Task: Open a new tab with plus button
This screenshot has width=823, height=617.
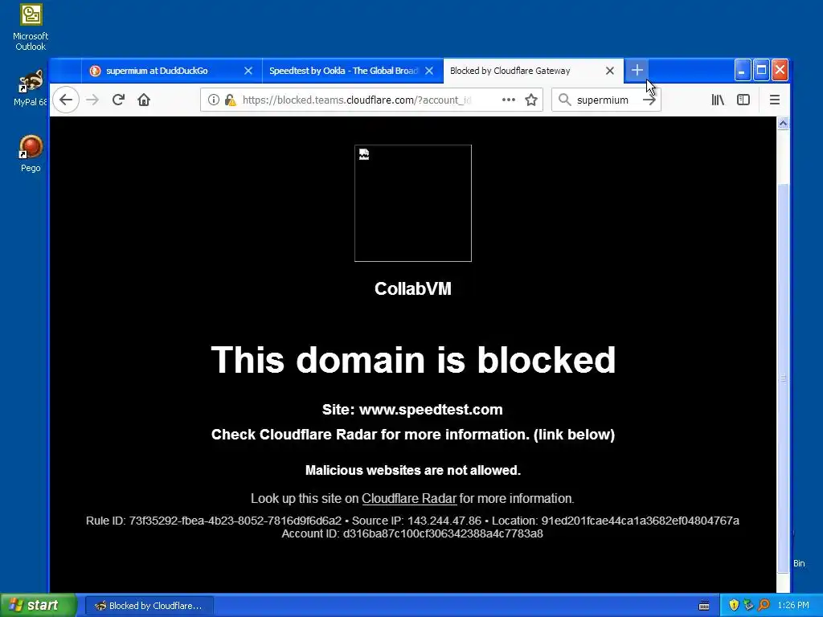Action: [637, 71]
